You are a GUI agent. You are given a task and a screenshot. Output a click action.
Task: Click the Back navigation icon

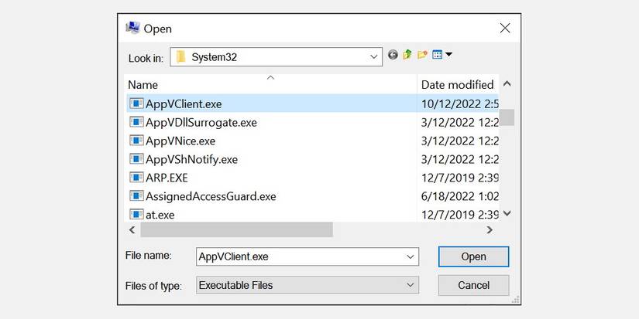click(393, 55)
